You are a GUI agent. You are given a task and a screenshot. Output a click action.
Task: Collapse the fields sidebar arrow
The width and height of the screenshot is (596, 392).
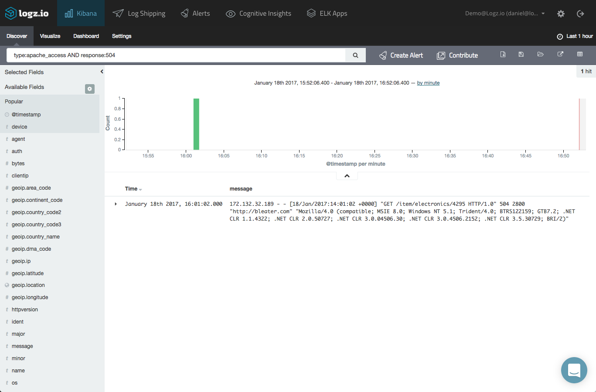tap(102, 72)
